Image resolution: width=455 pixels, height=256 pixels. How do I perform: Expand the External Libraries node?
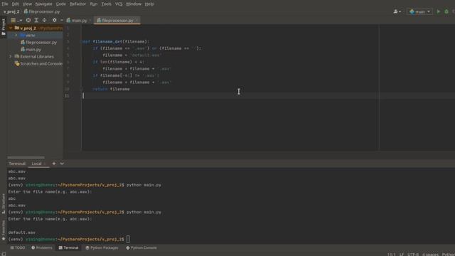11,56
